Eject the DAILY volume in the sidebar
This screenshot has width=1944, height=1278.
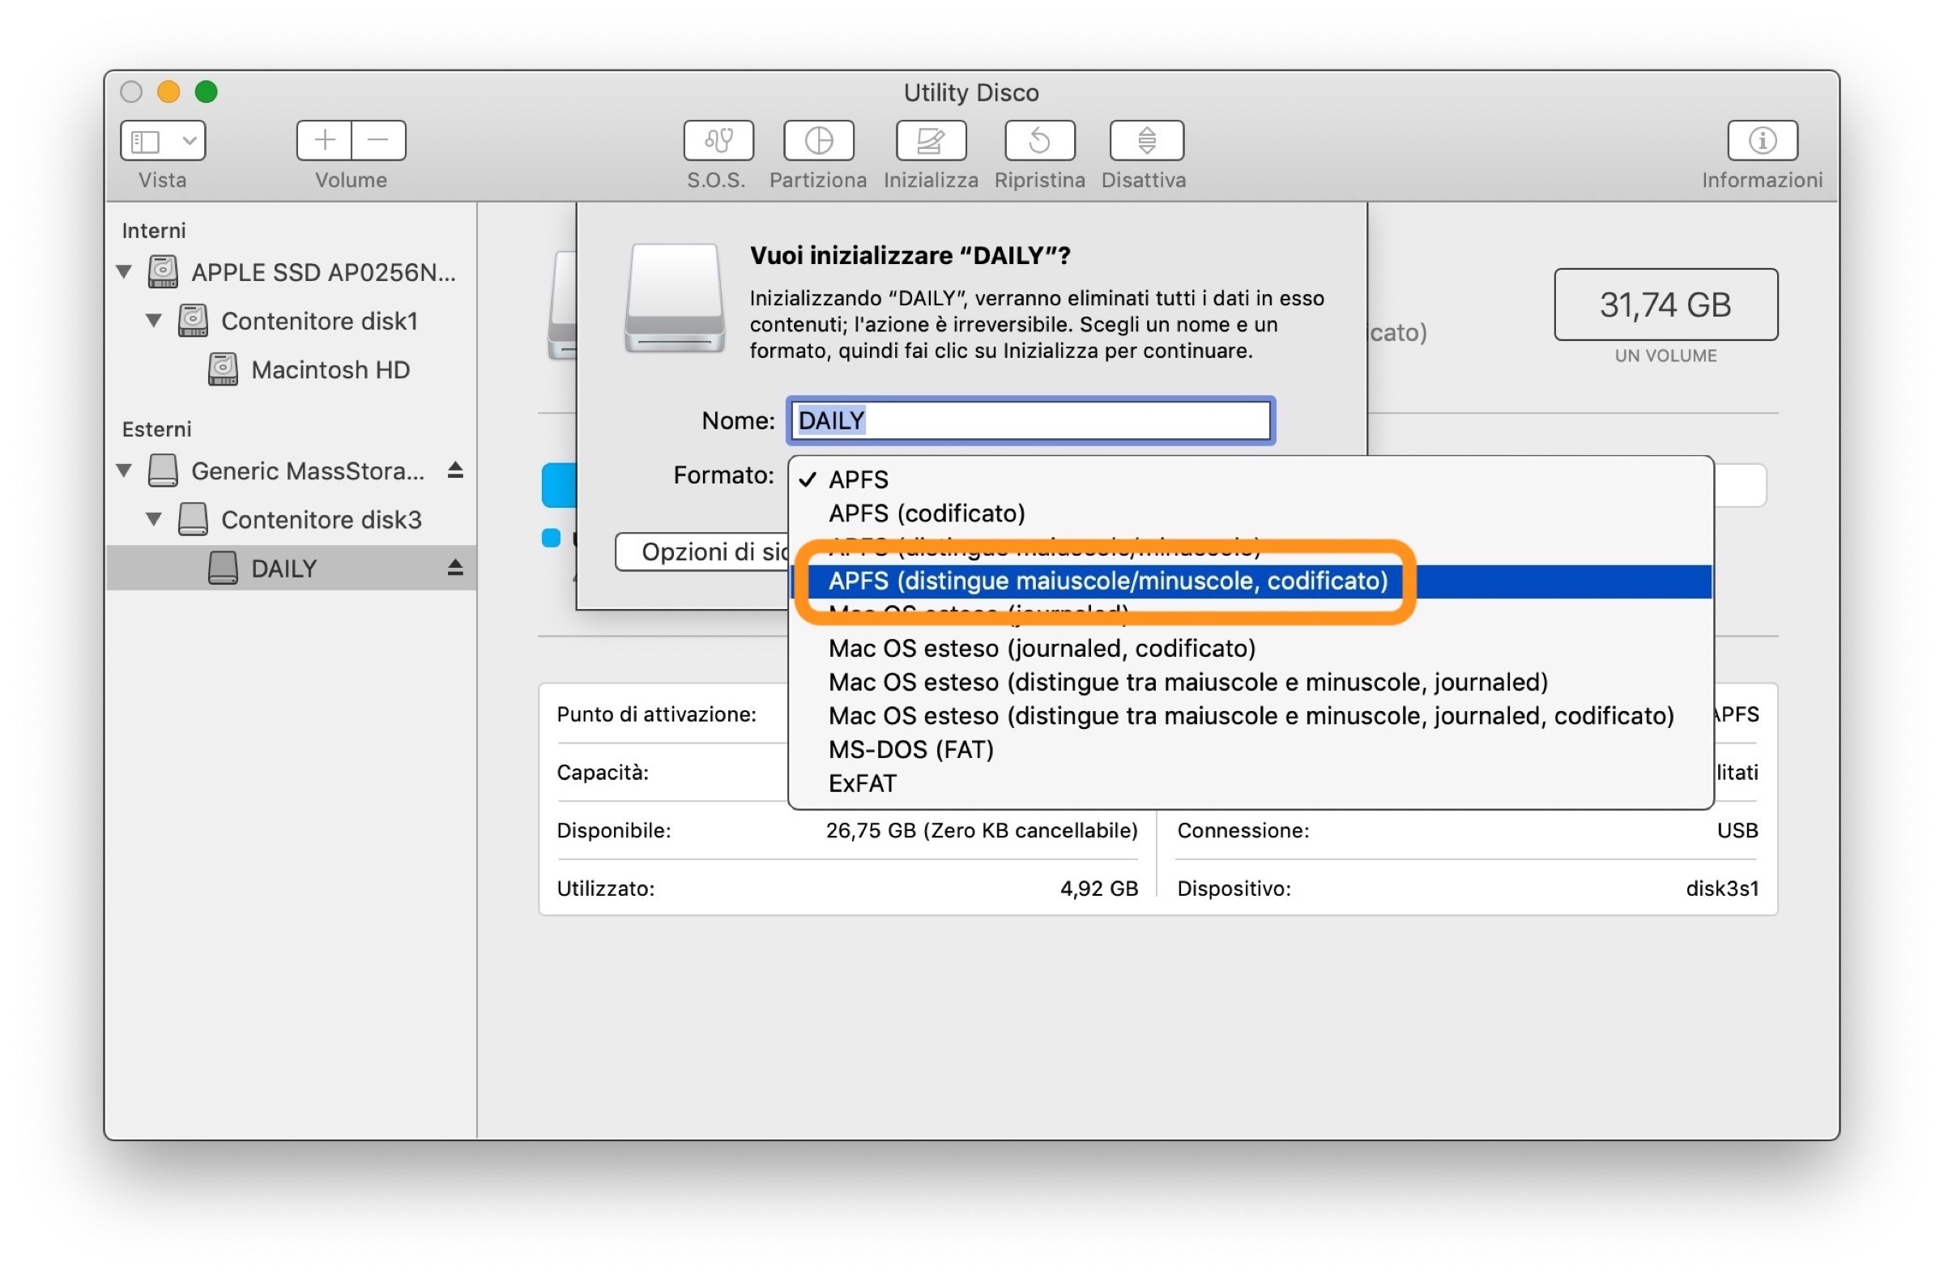456,568
